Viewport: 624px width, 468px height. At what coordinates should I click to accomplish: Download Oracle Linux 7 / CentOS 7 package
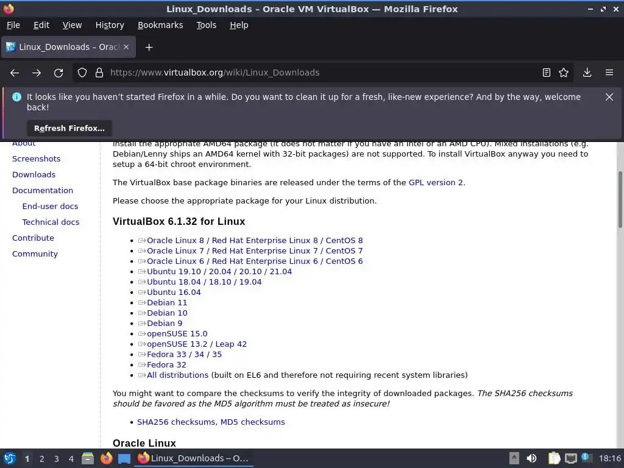pos(255,250)
